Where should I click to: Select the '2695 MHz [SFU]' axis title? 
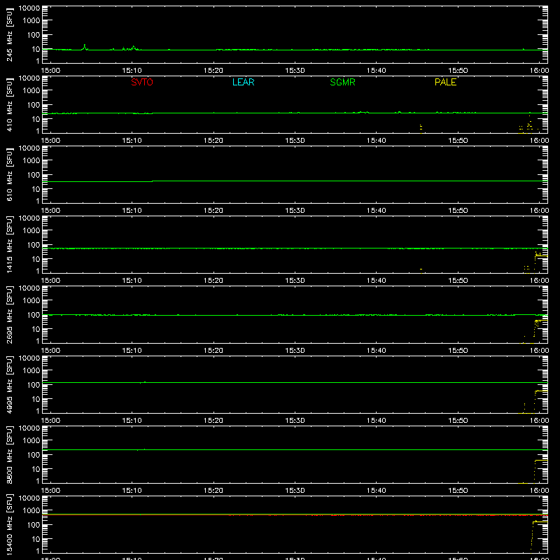(x=10, y=314)
